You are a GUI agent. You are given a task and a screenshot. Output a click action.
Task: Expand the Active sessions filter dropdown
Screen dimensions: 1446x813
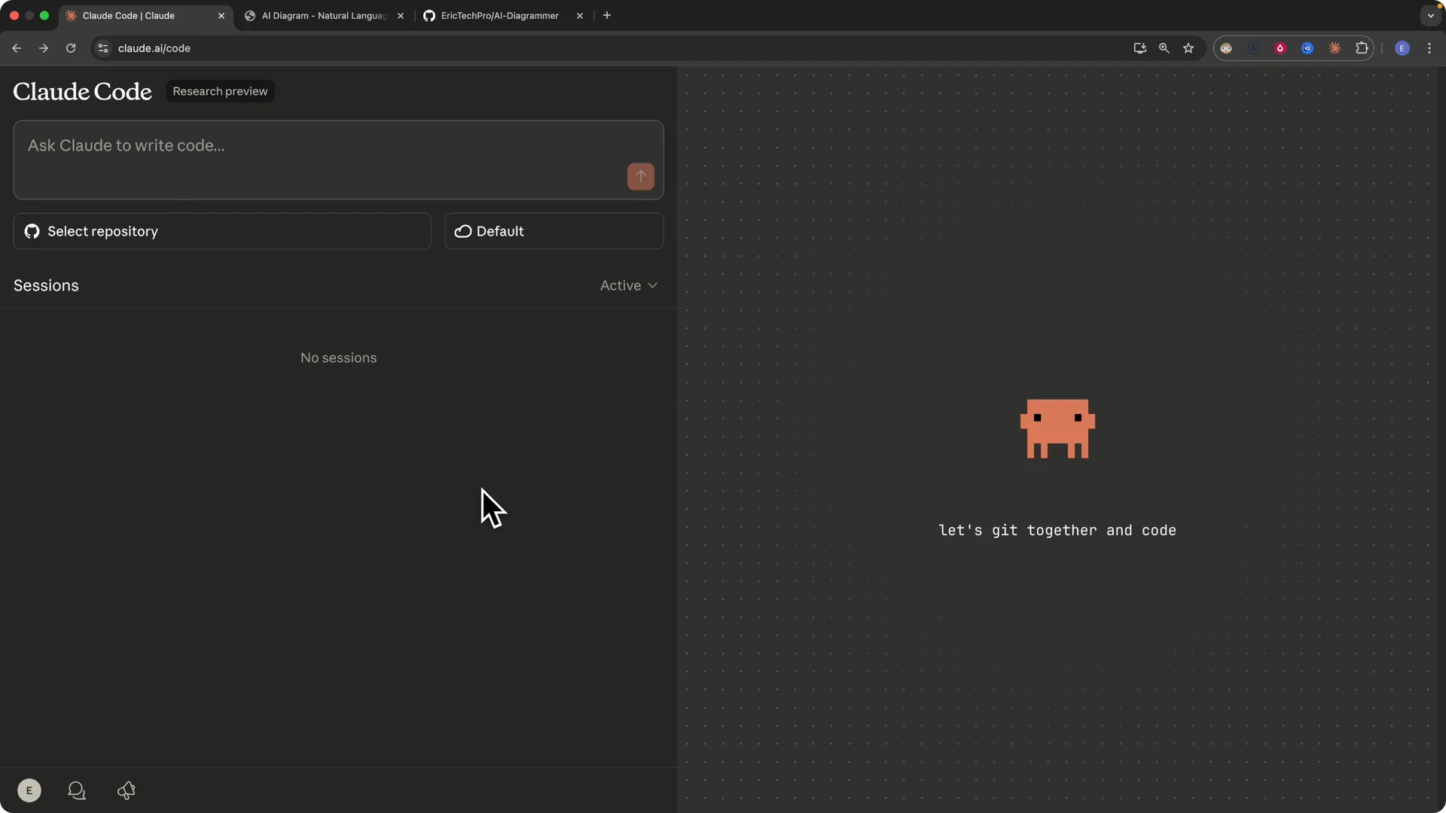point(629,285)
